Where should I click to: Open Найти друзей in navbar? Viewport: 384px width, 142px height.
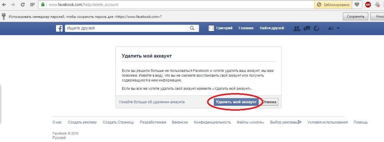click(x=272, y=28)
